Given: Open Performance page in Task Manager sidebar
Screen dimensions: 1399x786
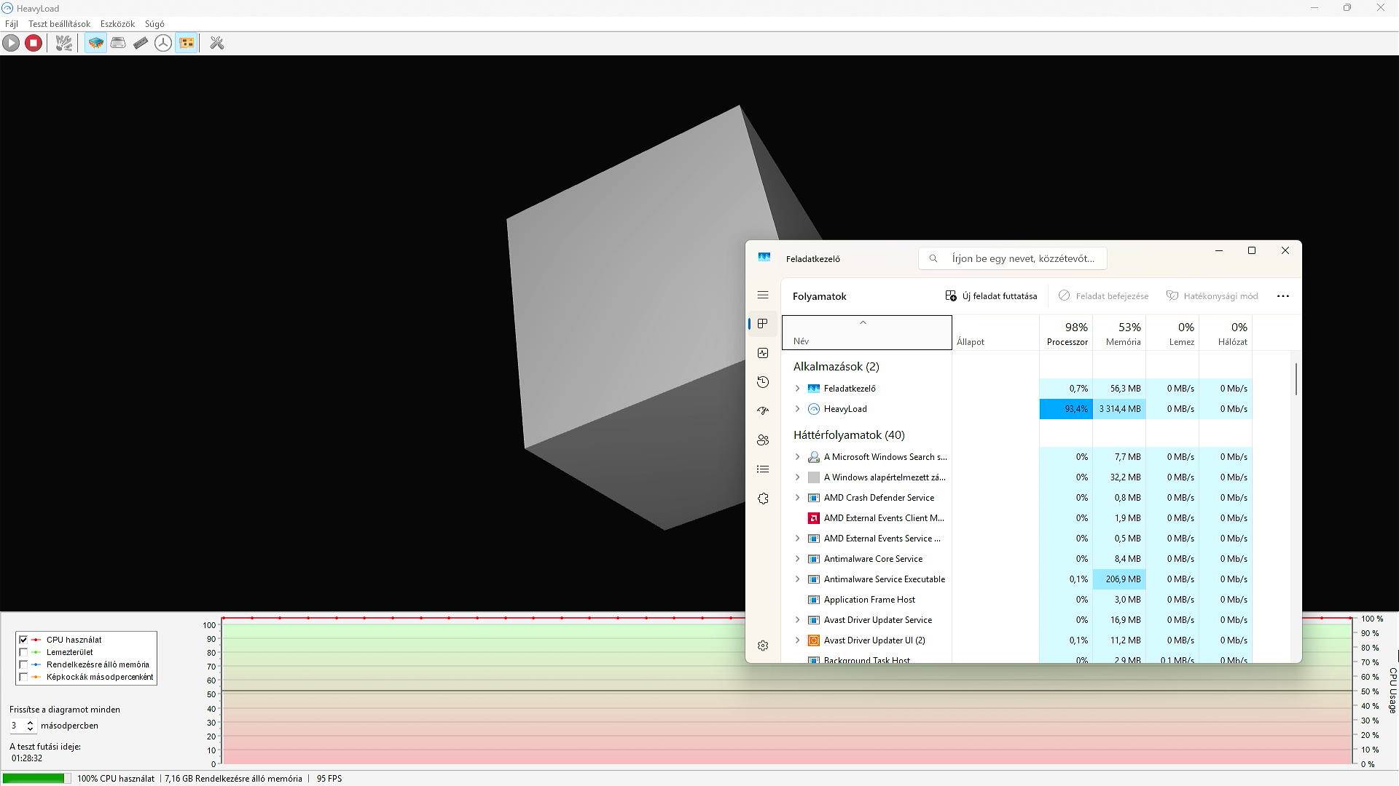Looking at the screenshot, I should point(763,353).
